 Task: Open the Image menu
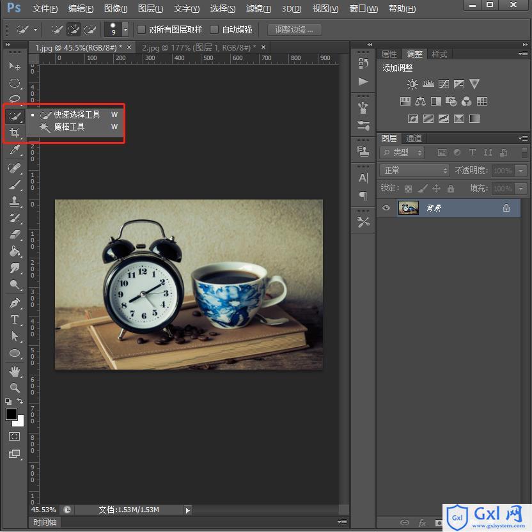click(116, 8)
